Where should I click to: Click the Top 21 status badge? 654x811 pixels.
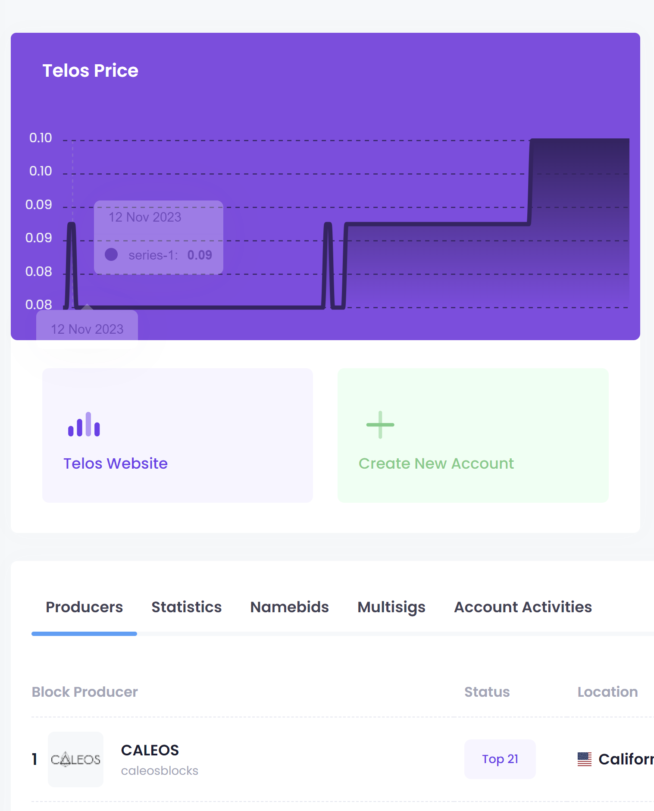click(x=500, y=759)
